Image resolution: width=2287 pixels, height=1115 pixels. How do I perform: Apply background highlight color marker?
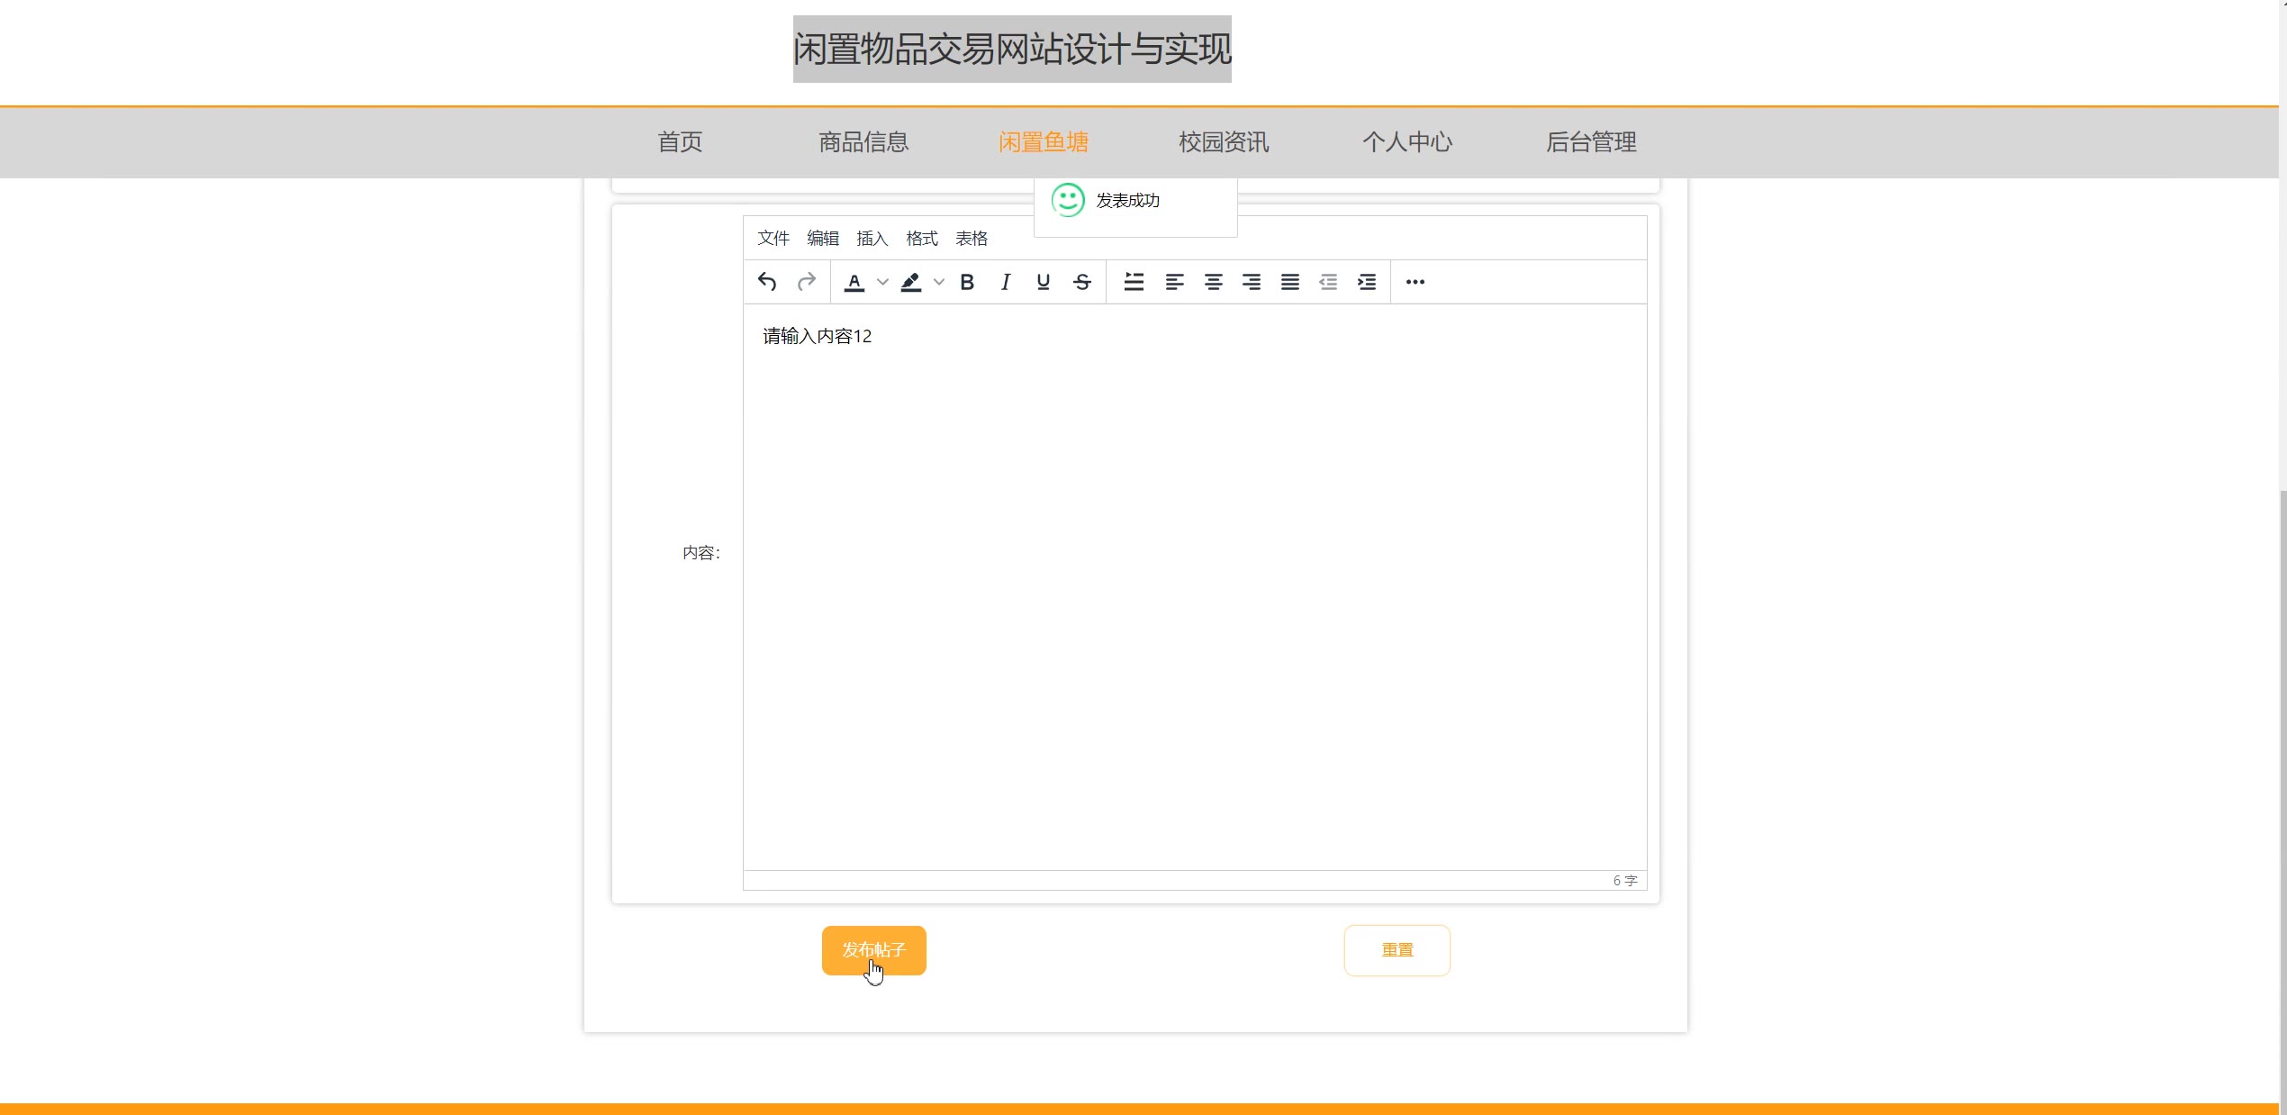(911, 282)
